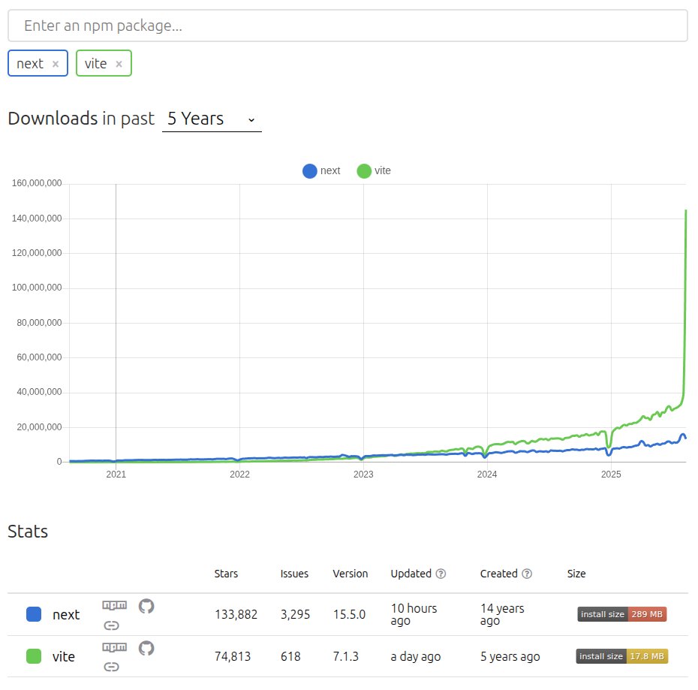Click the vite package name in the Stats table
The image size is (698, 690).
click(64, 656)
